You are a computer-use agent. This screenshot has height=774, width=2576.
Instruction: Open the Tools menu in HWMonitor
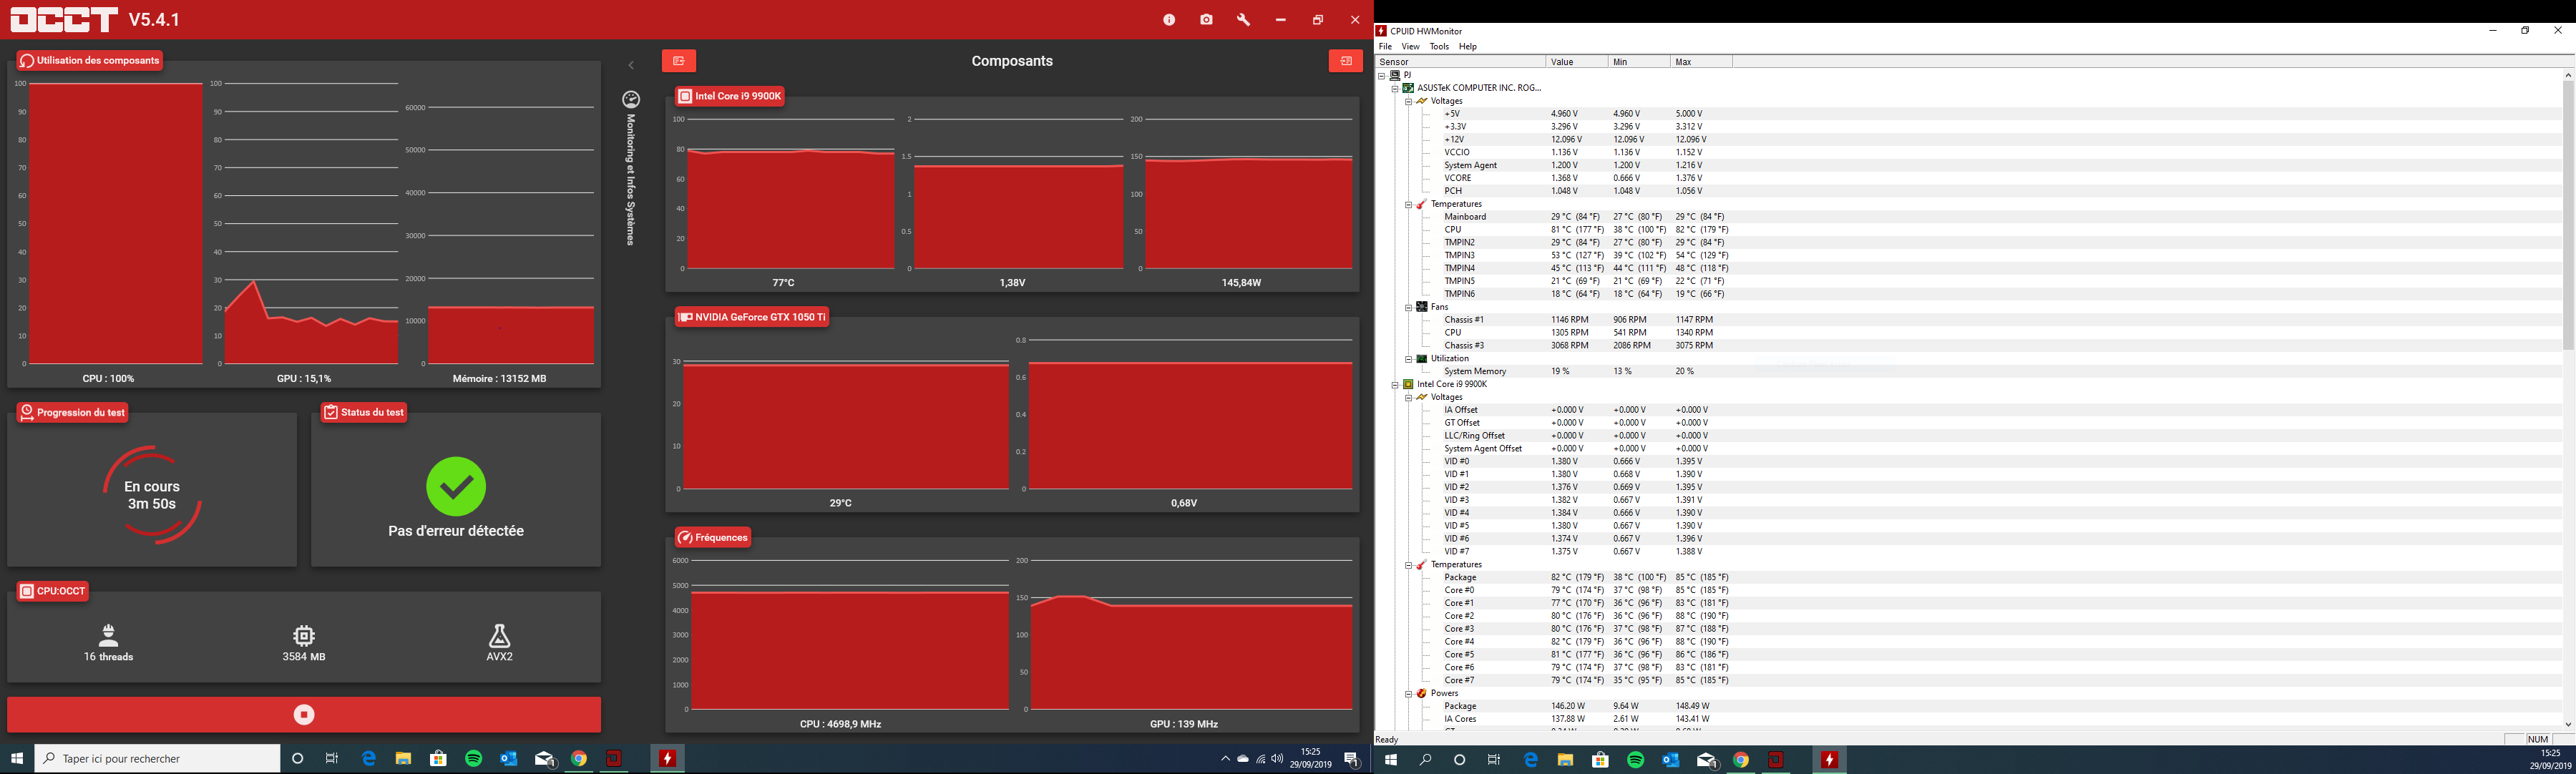(1439, 47)
